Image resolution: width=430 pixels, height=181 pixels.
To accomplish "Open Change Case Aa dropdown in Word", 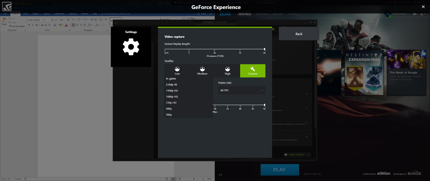I will coord(62,20).
